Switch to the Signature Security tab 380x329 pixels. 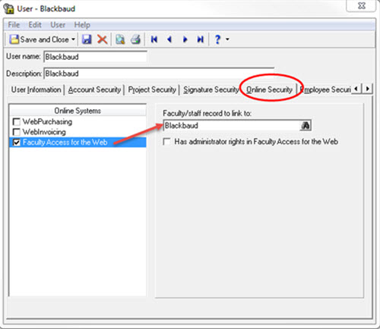pos(211,89)
